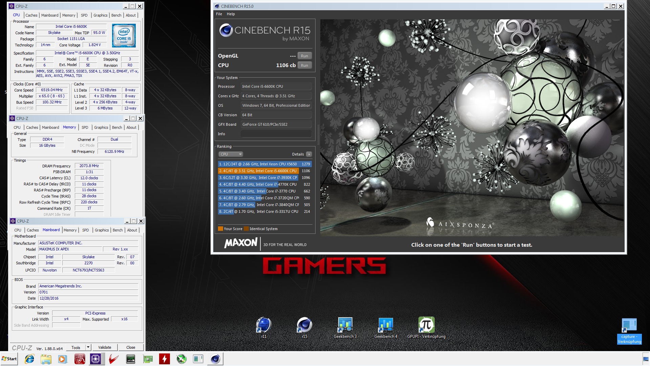Open the File menu in Cinebench

click(x=219, y=14)
